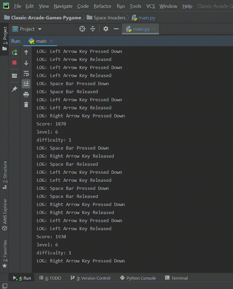Open the Window menu
Viewport: 233px width, 289px height.
[168, 6]
